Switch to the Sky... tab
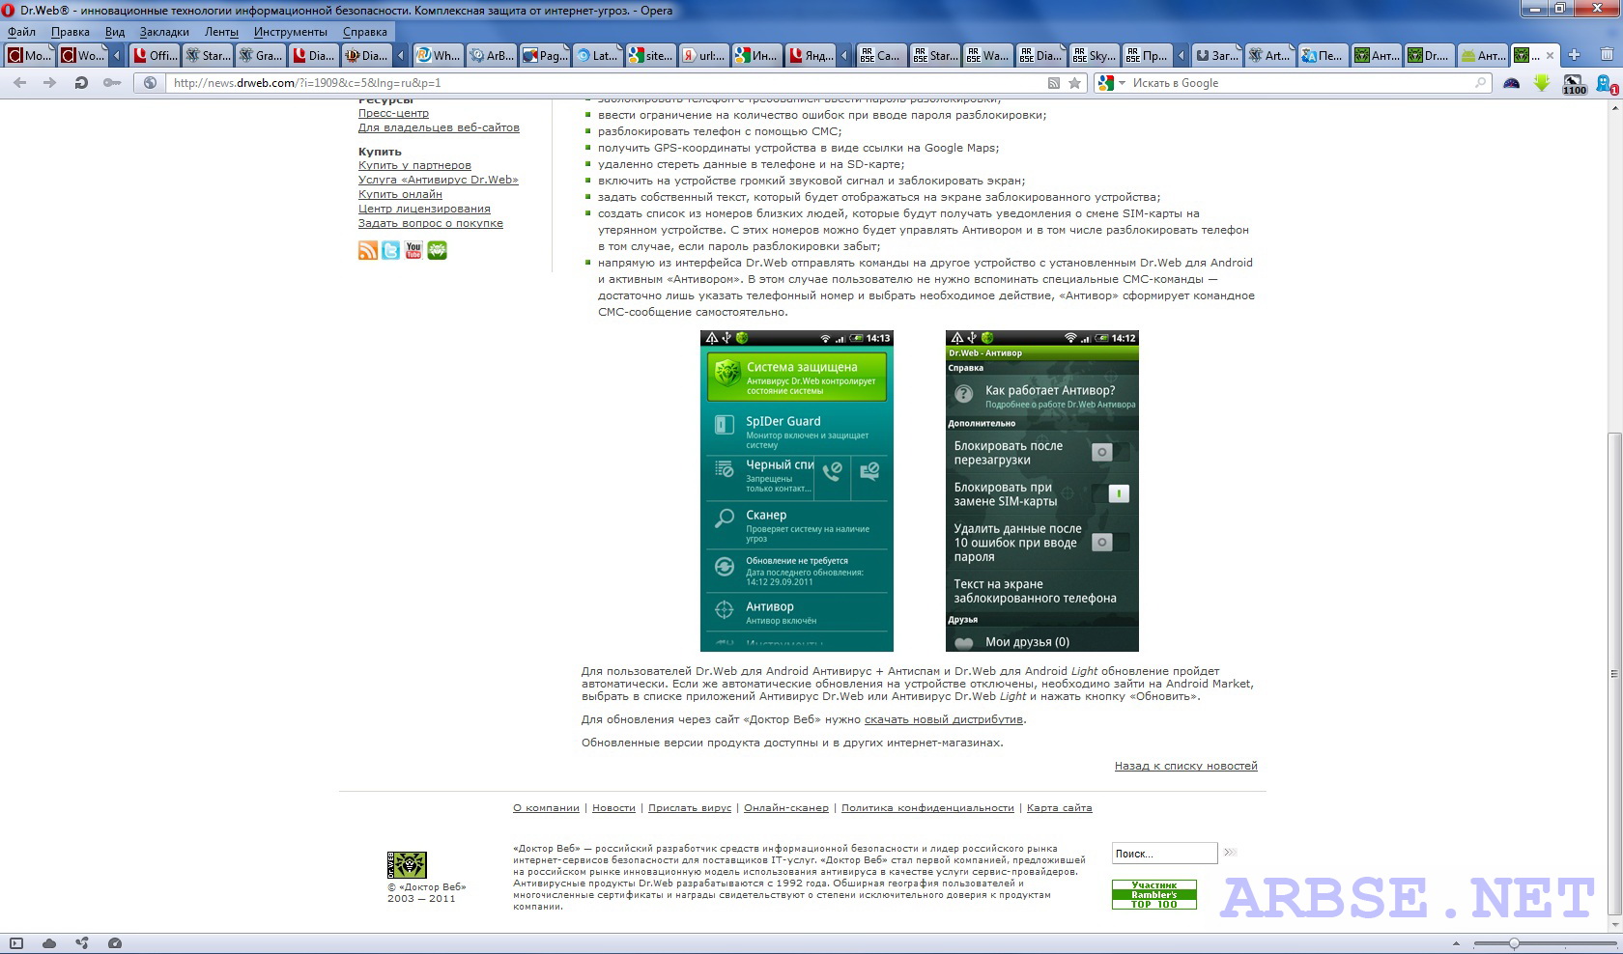 point(1094,56)
